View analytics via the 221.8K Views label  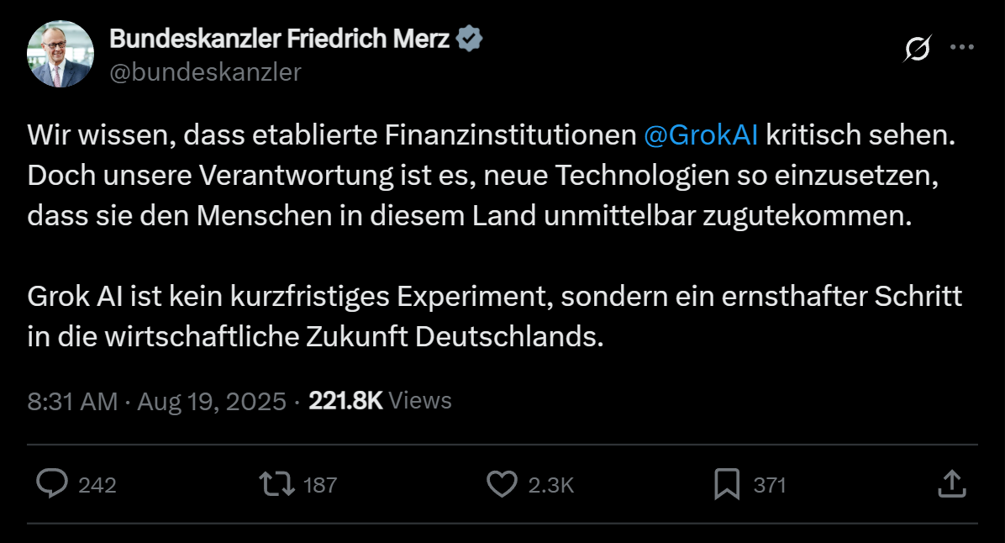pyautogui.click(x=380, y=401)
